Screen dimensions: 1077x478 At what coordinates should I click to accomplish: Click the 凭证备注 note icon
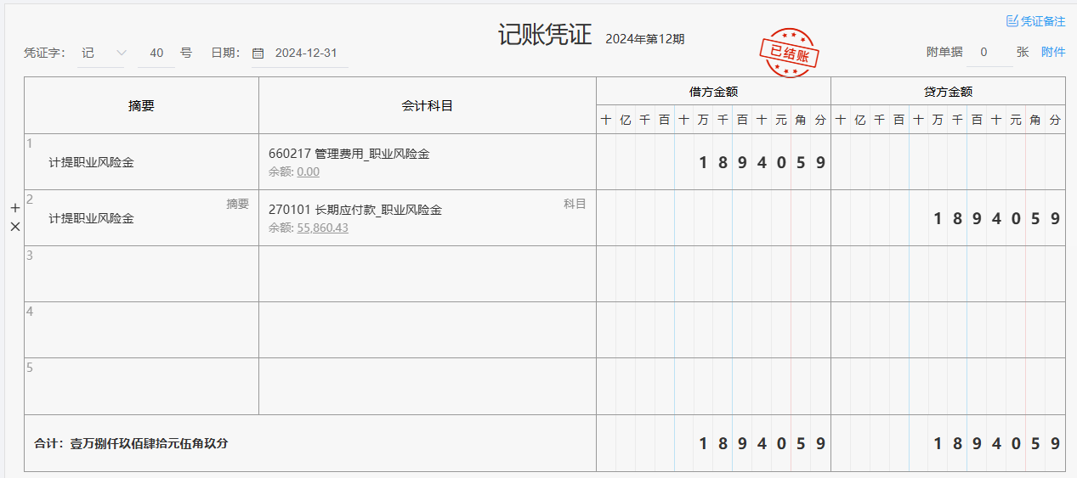click(x=1012, y=21)
